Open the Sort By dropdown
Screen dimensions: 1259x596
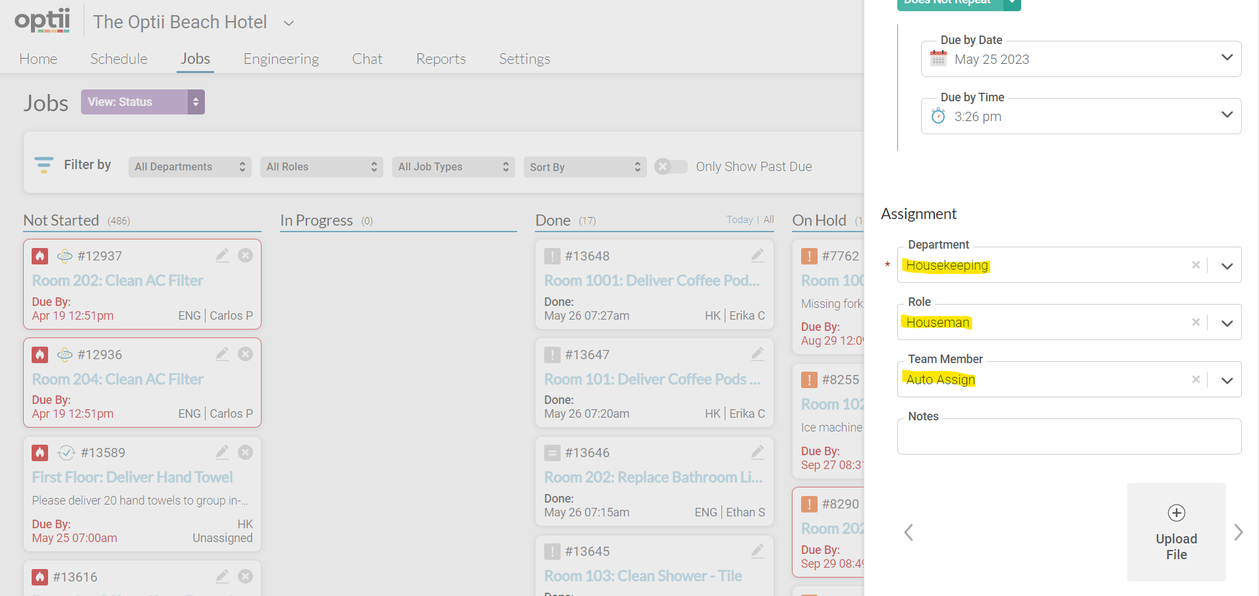pyautogui.click(x=585, y=167)
